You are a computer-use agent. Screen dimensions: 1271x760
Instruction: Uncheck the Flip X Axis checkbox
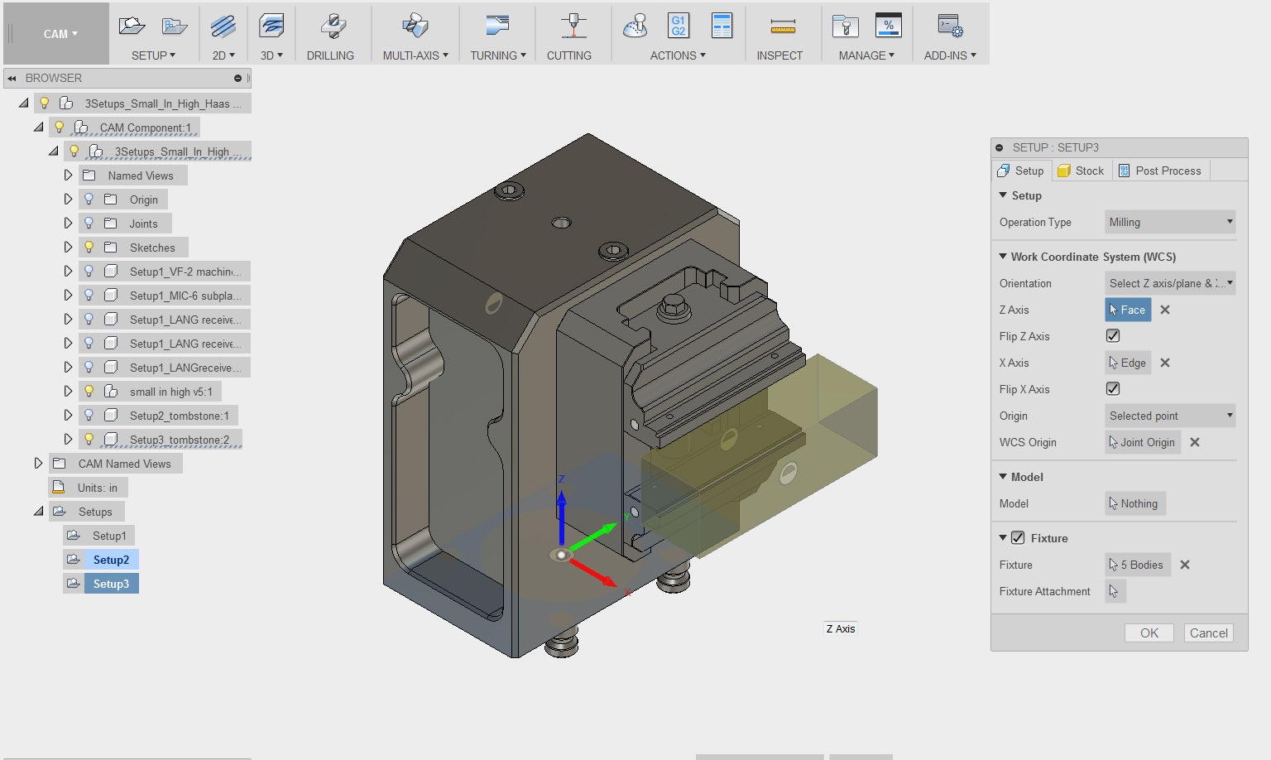point(1113,389)
